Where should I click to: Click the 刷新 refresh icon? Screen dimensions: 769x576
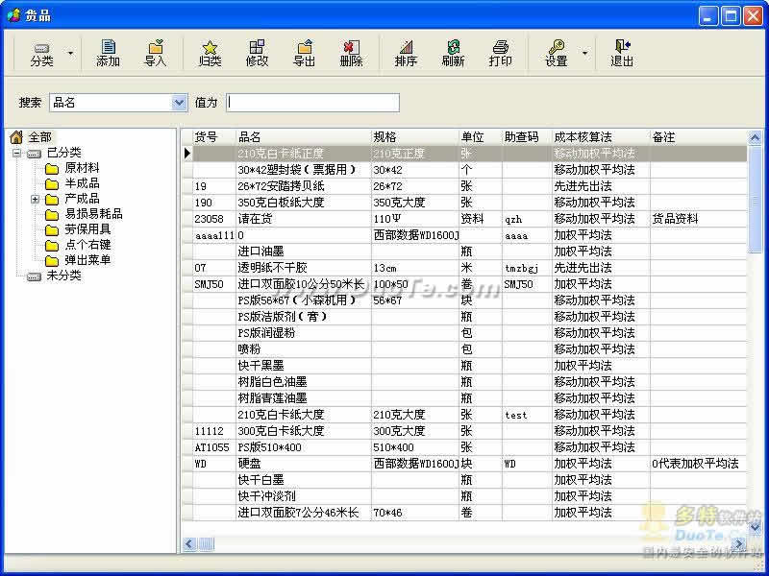click(x=453, y=55)
